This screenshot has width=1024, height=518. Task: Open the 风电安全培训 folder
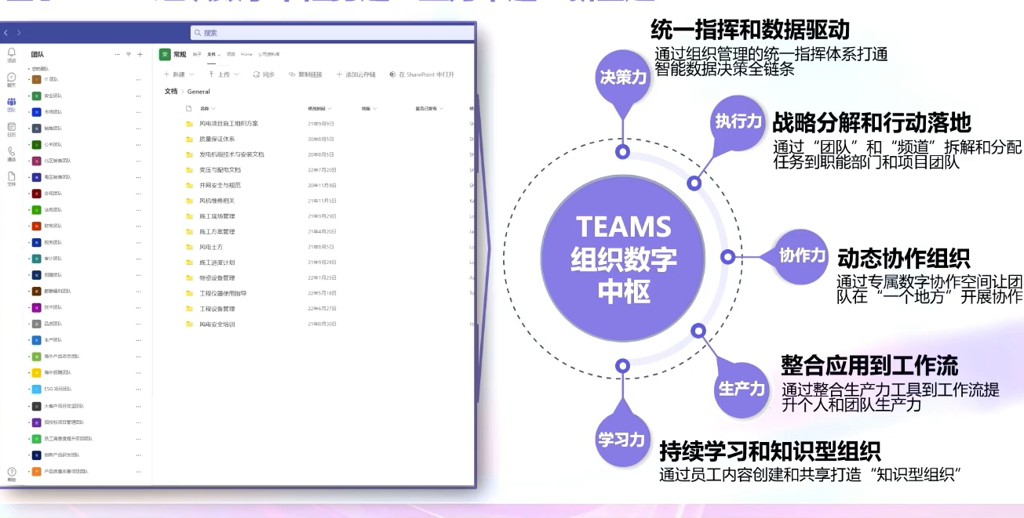(x=217, y=324)
